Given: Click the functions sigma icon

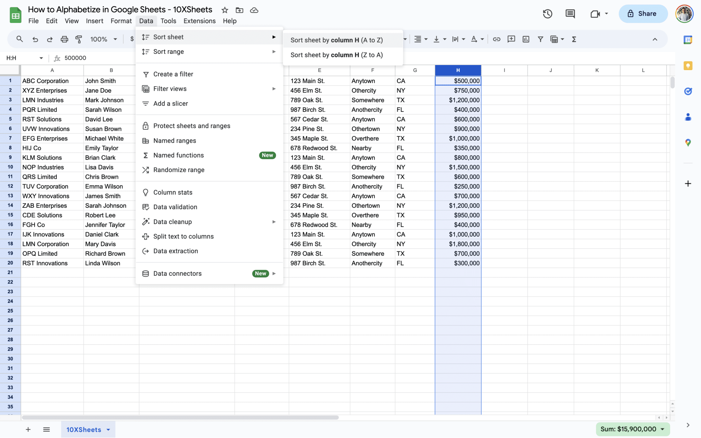Looking at the screenshot, I should (574, 39).
